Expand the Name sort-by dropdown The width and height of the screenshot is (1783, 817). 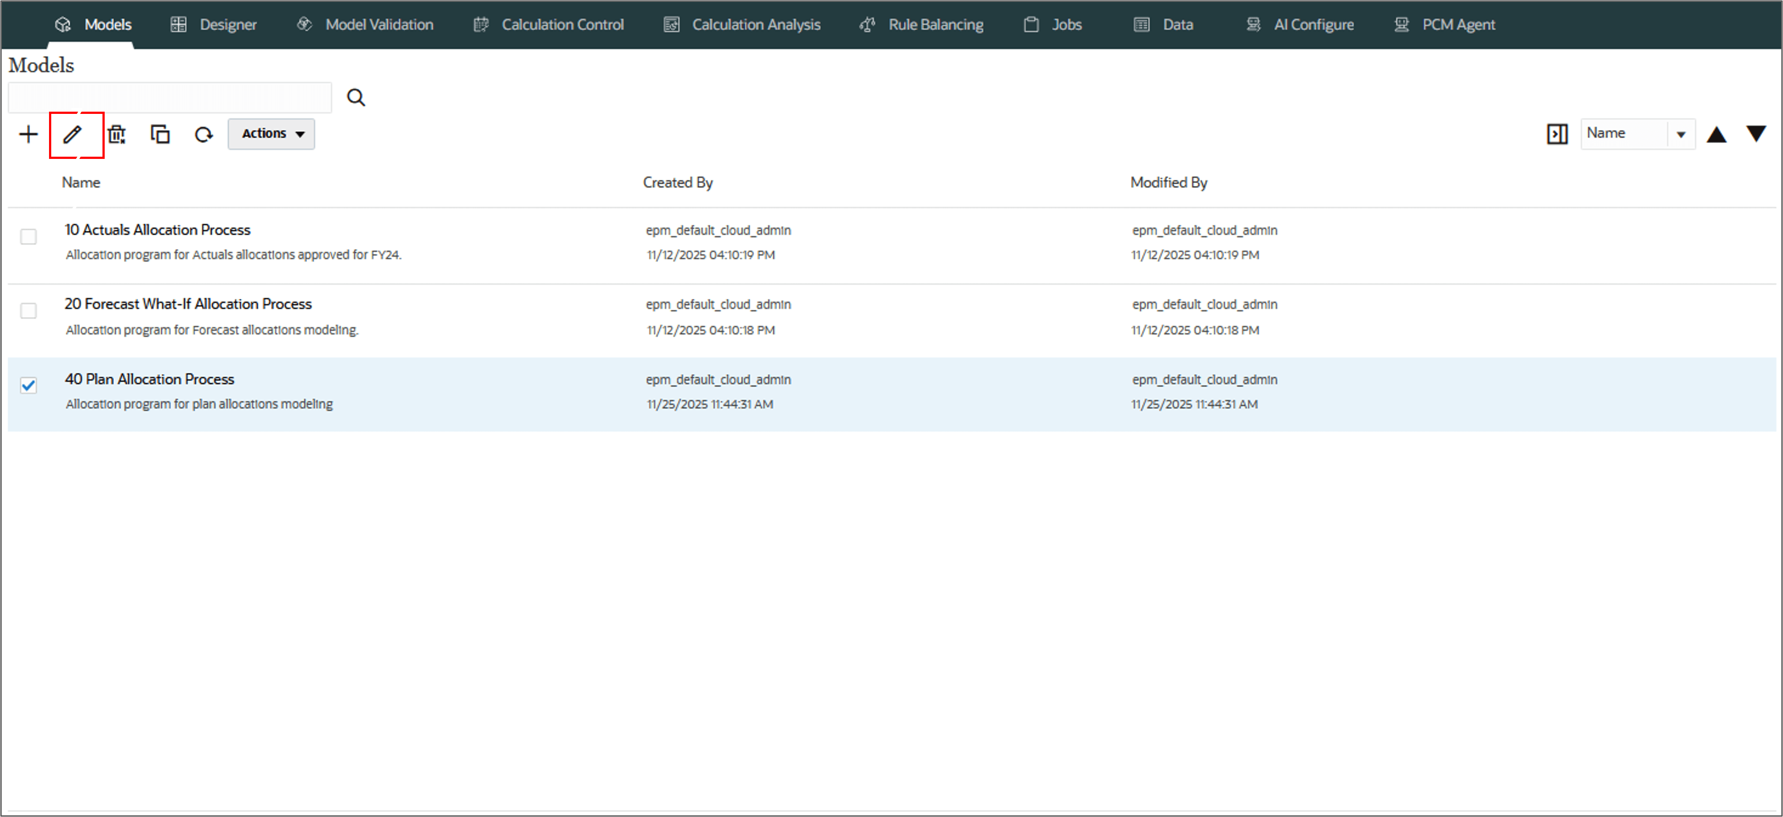click(1680, 134)
